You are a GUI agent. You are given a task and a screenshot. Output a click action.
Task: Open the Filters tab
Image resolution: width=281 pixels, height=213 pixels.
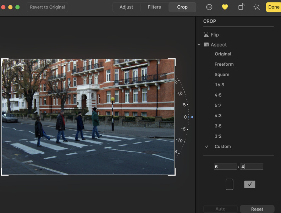coord(154,7)
